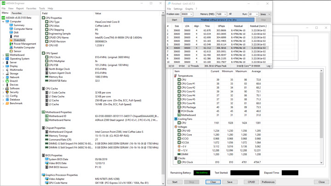Select the DirectX icon in the sidebar

click(7, 81)
